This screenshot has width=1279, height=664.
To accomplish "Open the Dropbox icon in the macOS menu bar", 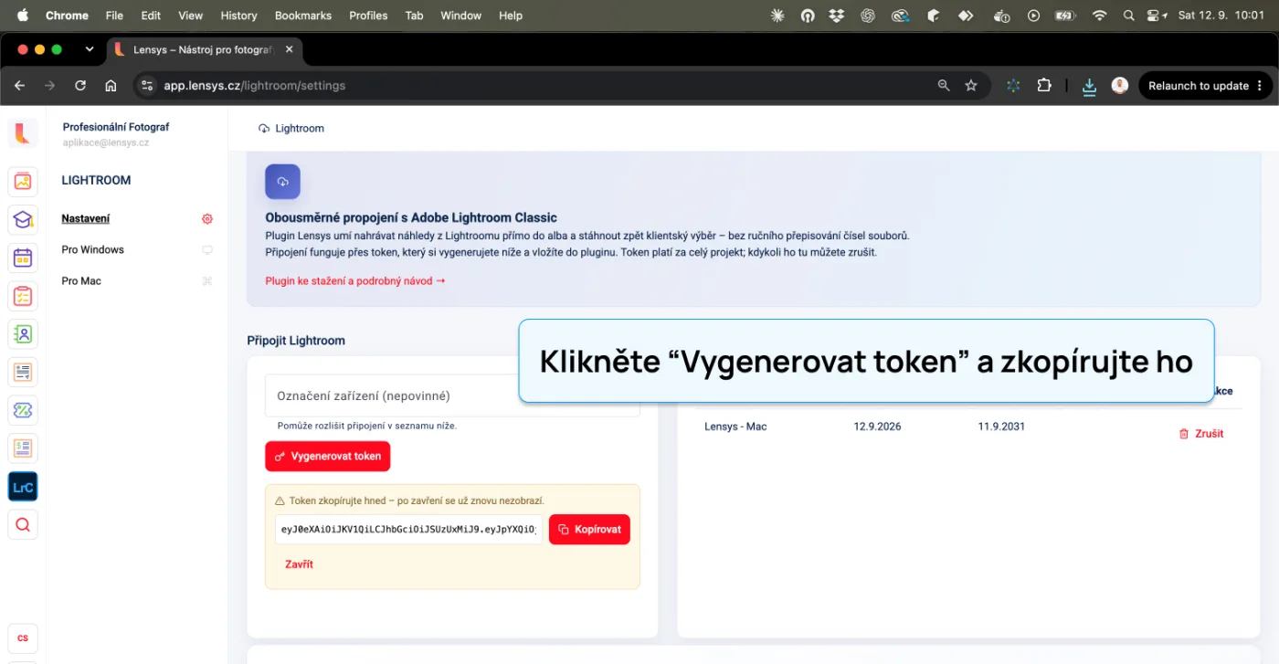I will pos(836,16).
